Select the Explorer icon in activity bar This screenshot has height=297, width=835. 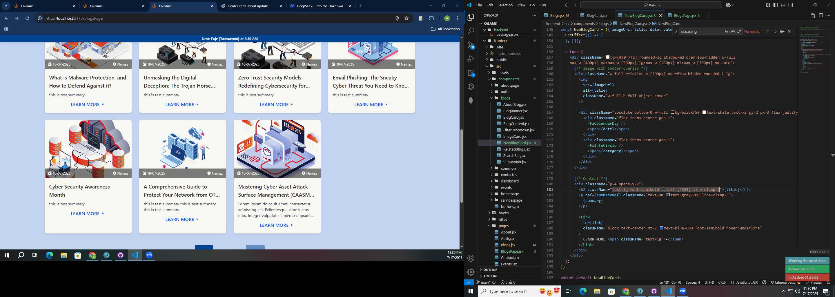(x=471, y=17)
